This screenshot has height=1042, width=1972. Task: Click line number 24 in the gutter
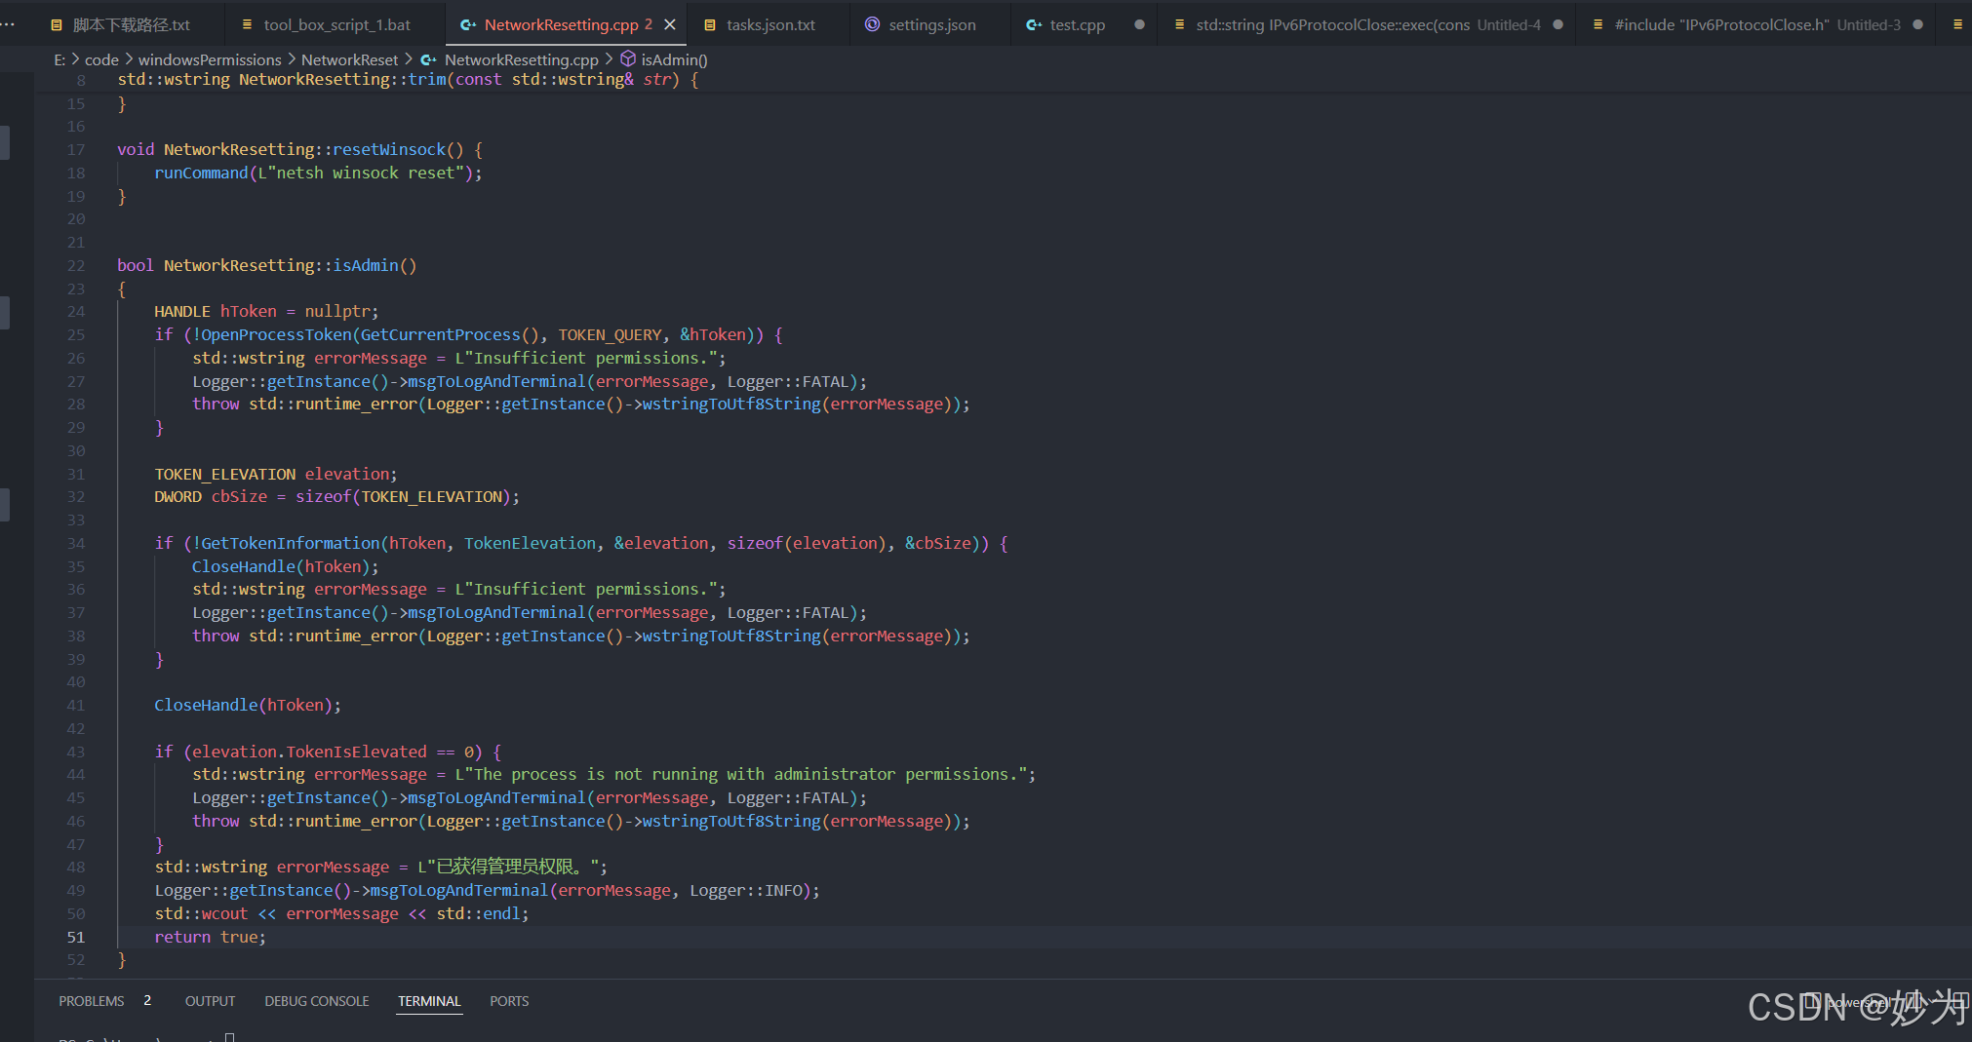coord(76,311)
